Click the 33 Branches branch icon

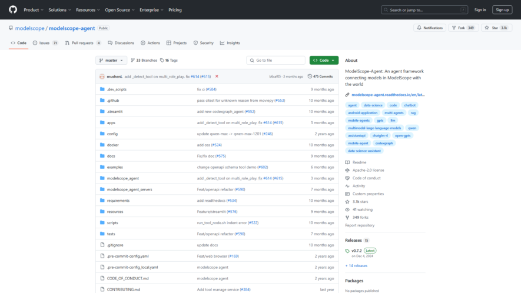coord(133,61)
